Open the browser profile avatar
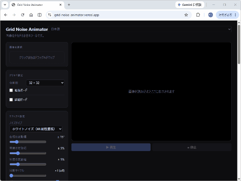Viewport: 241px width, 181px height. click(x=210, y=15)
